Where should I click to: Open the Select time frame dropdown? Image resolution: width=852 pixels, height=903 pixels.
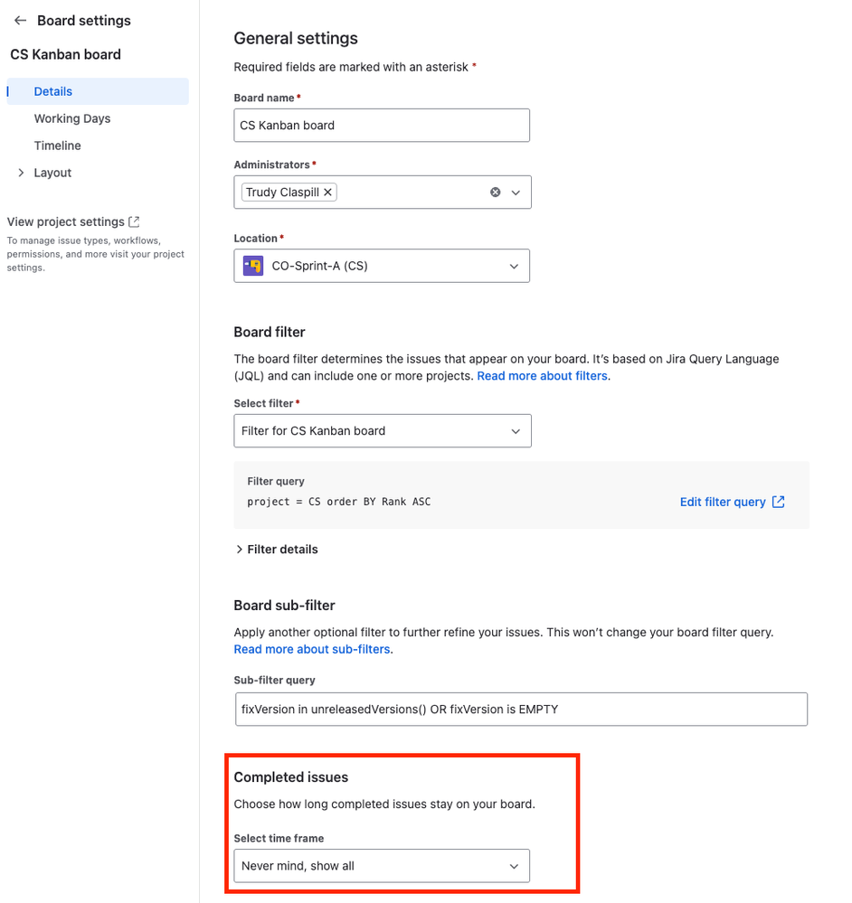(382, 866)
